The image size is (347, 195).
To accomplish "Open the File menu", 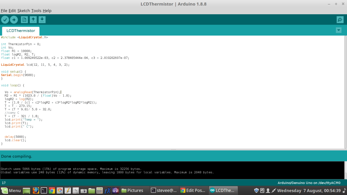I will 4,10.
